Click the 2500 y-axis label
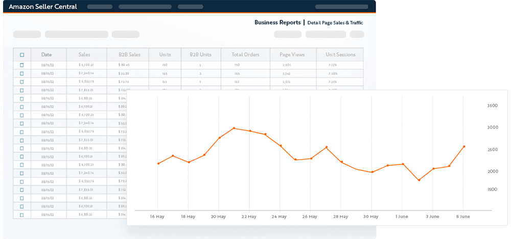Screen dimensions: 511x239 492,150
